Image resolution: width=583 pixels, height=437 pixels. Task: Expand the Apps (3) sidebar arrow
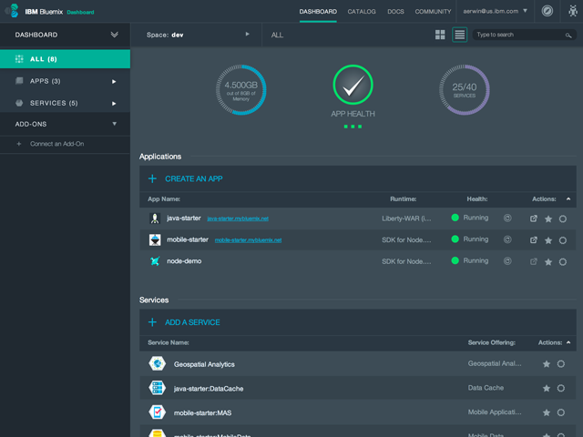point(114,81)
